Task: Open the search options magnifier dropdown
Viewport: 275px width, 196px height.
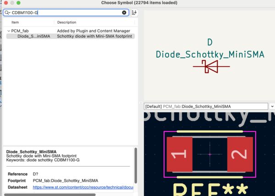Action: 7,13
